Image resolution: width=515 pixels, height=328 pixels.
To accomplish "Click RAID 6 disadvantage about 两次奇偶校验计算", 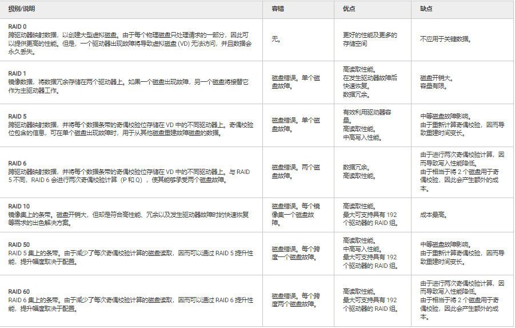I will [462, 159].
